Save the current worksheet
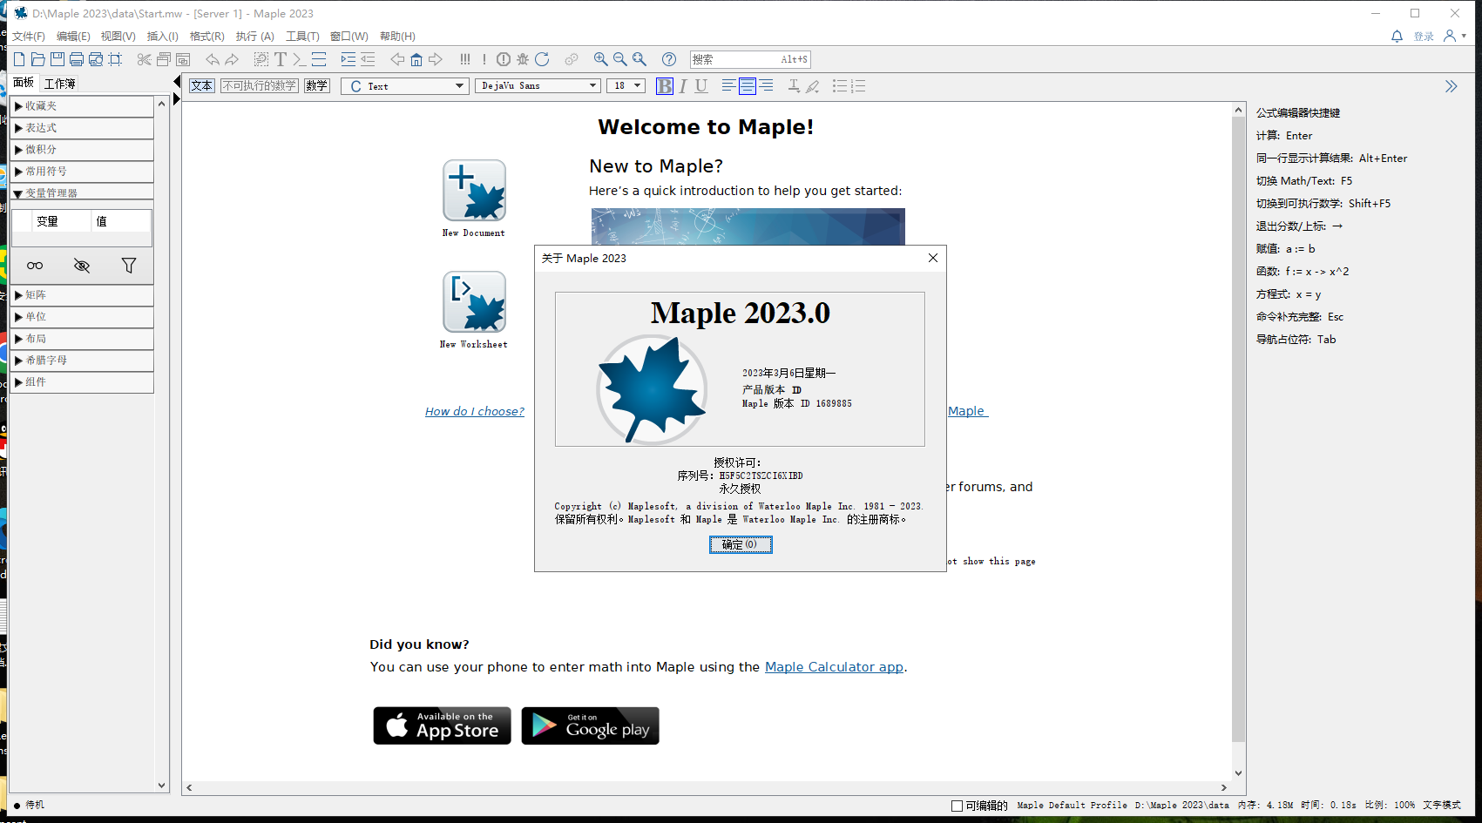The height and width of the screenshot is (823, 1482). tap(57, 59)
